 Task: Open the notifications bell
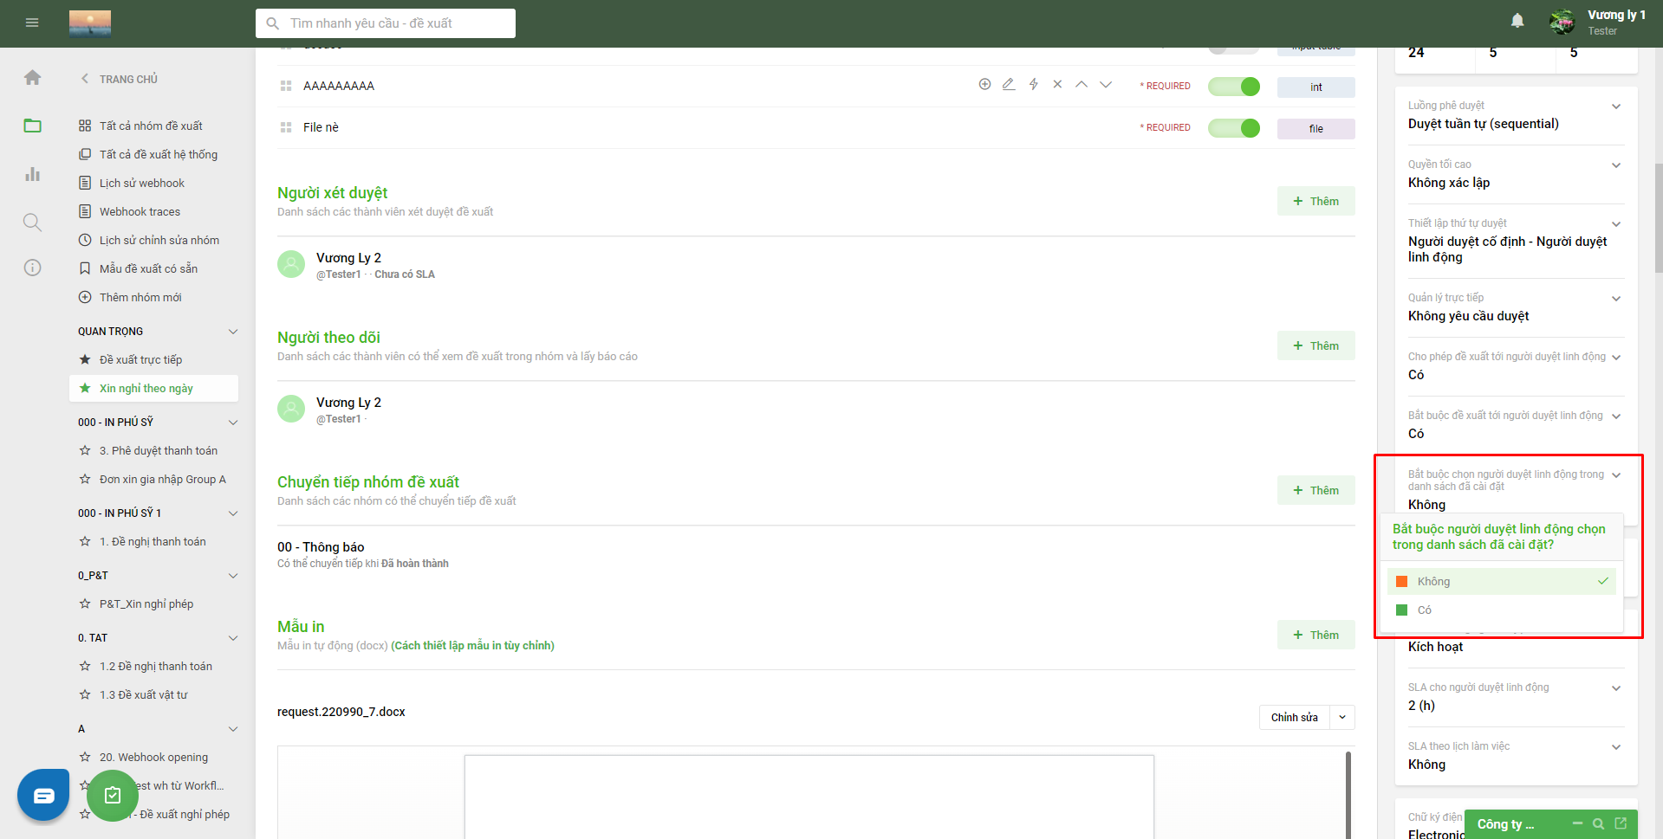tap(1517, 21)
